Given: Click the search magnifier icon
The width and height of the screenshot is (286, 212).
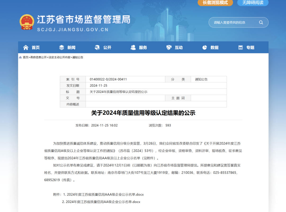Looking at the screenshot, I should [x=261, y=22].
